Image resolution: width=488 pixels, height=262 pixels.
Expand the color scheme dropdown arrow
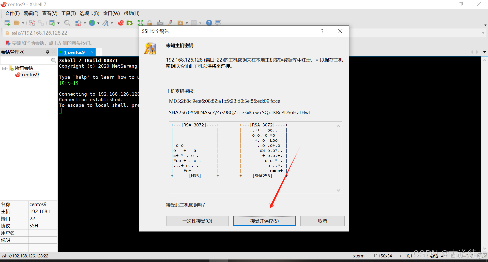click(85, 23)
